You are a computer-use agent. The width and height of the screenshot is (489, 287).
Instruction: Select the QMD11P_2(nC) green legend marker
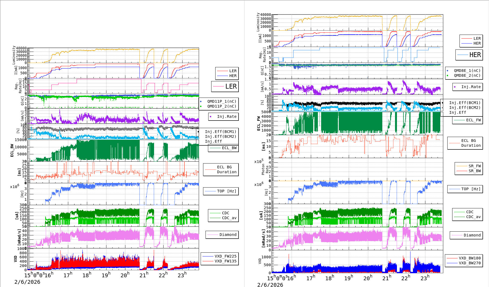(201, 106)
